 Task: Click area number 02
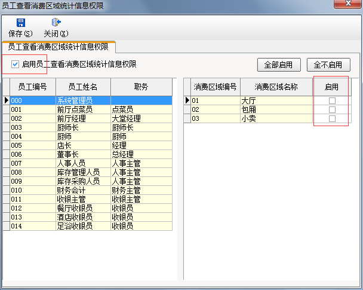[216, 109]
